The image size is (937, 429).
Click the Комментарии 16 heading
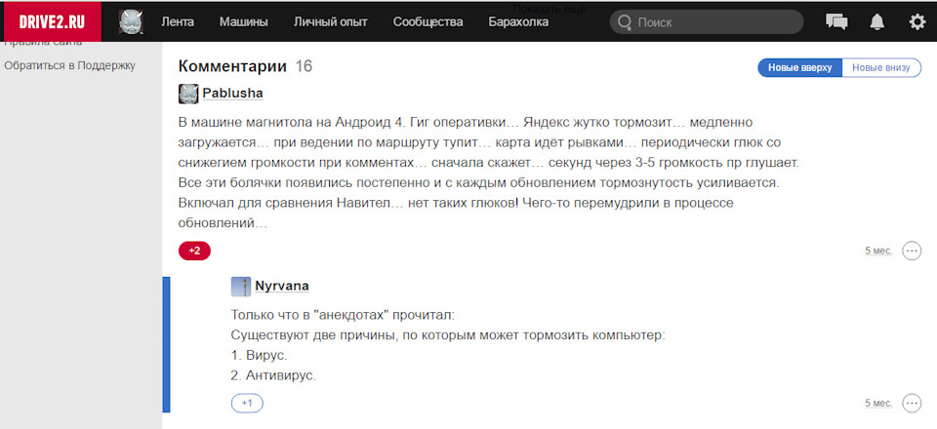click(245, 66)
